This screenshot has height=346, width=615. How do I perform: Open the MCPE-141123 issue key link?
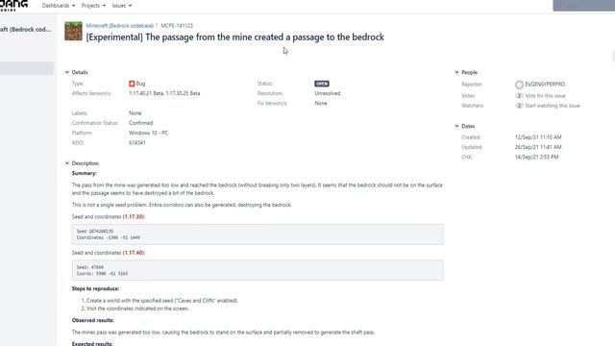pyautogui.click(x=177, y=26)
